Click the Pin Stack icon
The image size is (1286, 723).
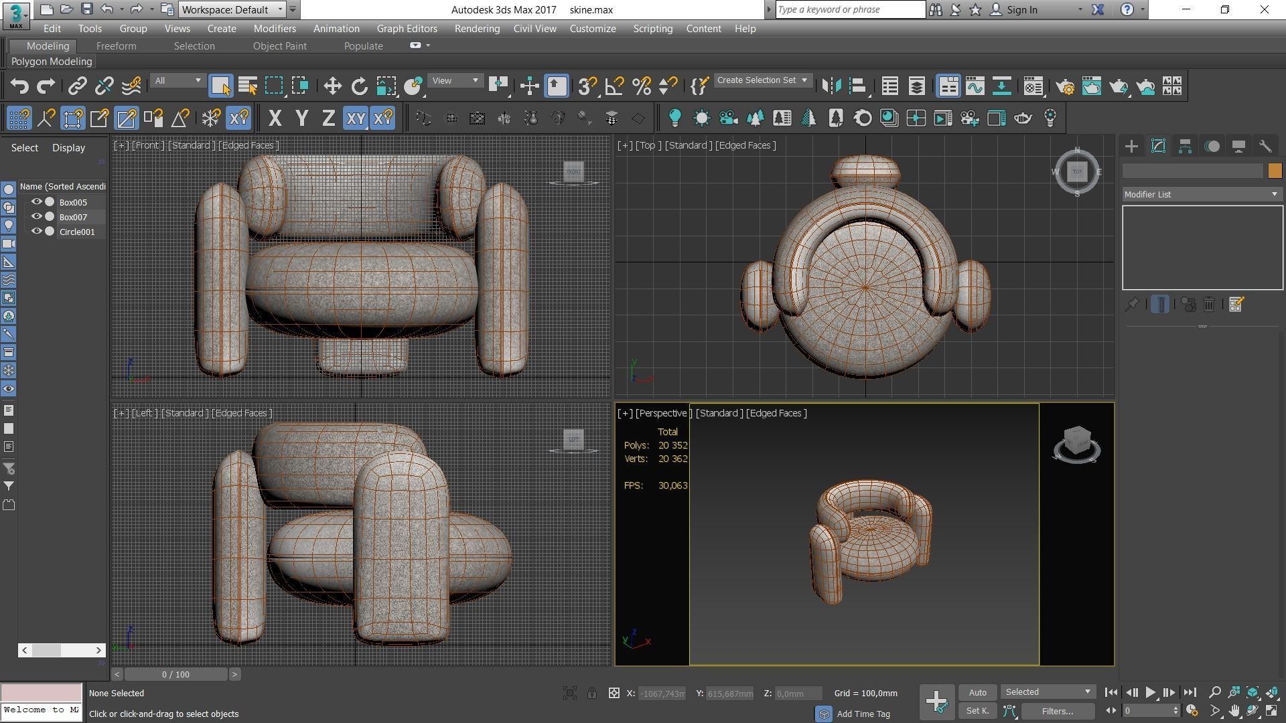click(1132, 305)
